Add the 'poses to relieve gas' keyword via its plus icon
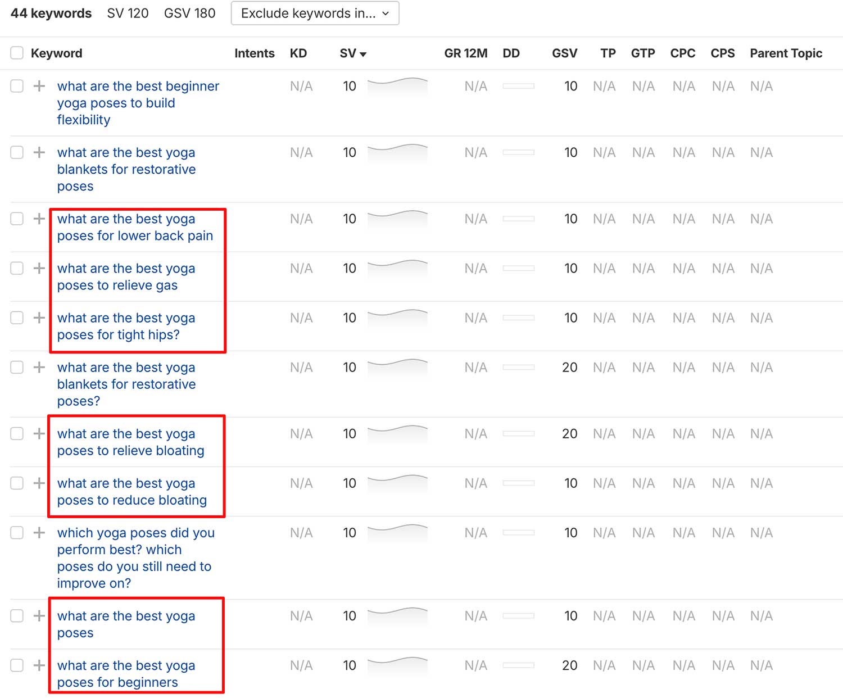 39,269
